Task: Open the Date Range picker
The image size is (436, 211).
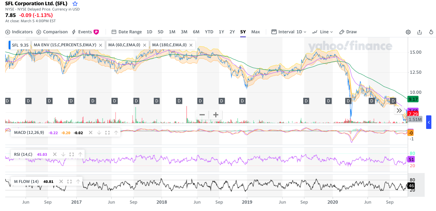Action: coord(127,32)
